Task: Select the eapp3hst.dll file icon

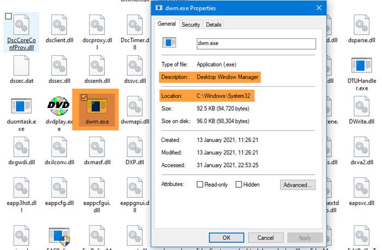Action: [21, 187]
